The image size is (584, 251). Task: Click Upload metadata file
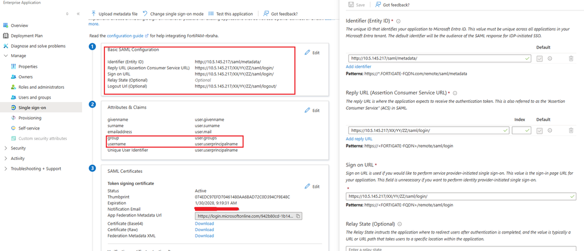[114, 14]
